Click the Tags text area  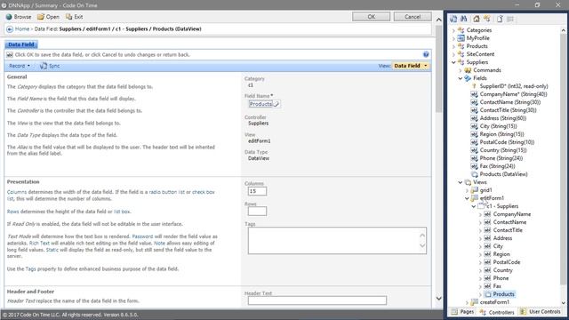pos(337,240)
